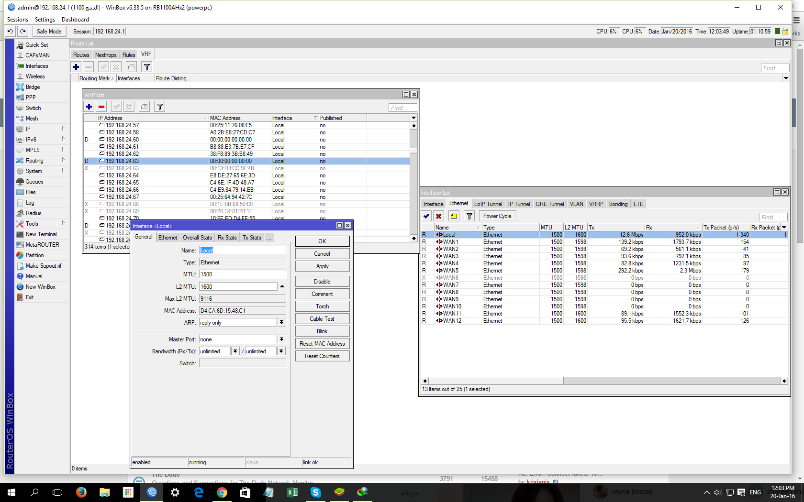Click Torch button
Viewport: 804px width, 502px height.
point(322,306)
